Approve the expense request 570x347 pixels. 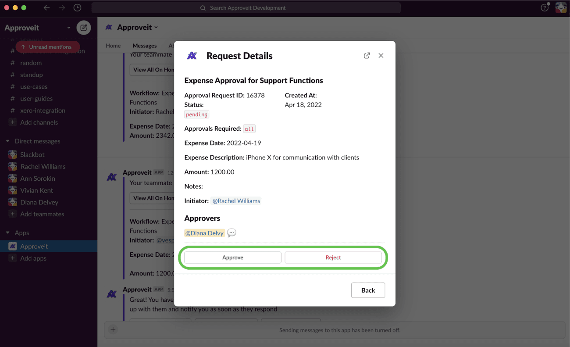pos(233,258)
